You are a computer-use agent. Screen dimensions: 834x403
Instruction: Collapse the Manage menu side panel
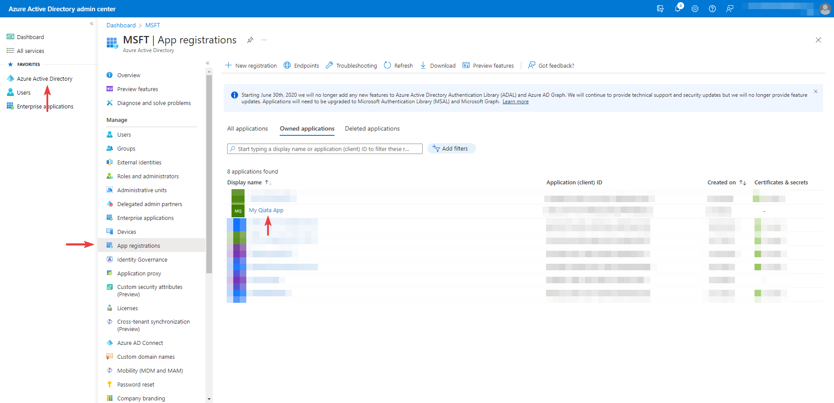[208, 63]
